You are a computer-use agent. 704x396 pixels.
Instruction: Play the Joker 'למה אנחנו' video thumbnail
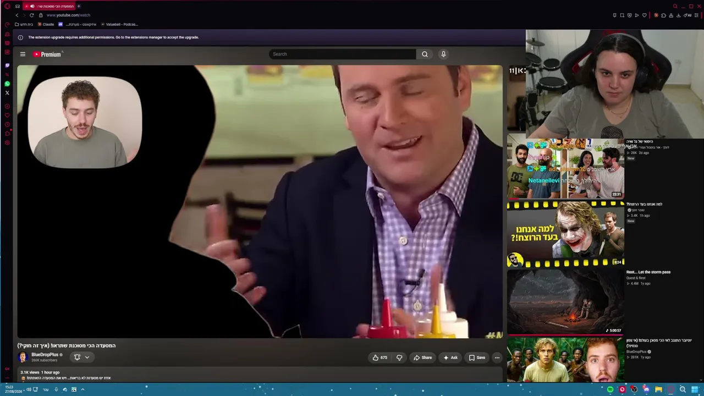pos(565,234)
